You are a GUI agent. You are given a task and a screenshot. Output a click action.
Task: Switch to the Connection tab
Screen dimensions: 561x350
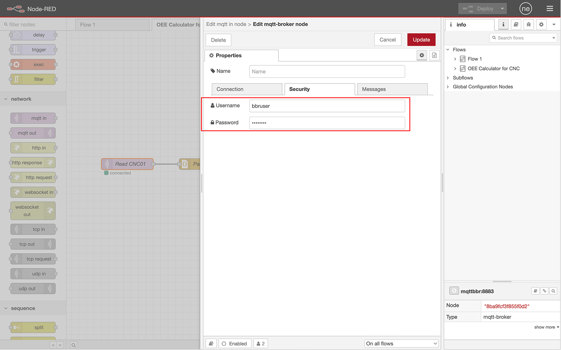point(247,89)
